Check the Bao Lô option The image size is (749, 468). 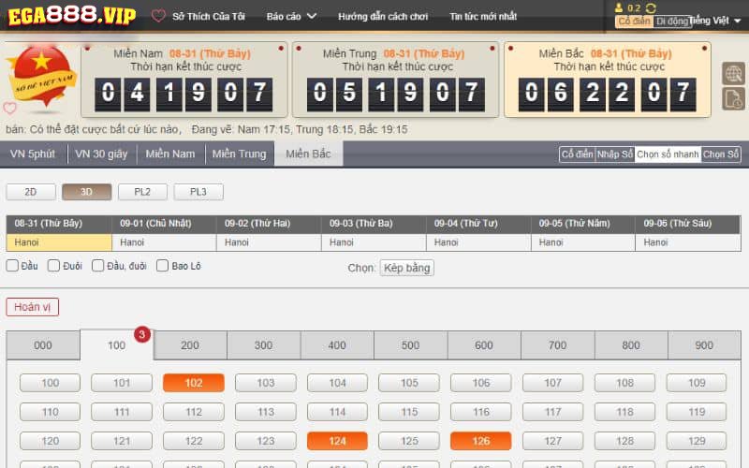coord(162,266)
